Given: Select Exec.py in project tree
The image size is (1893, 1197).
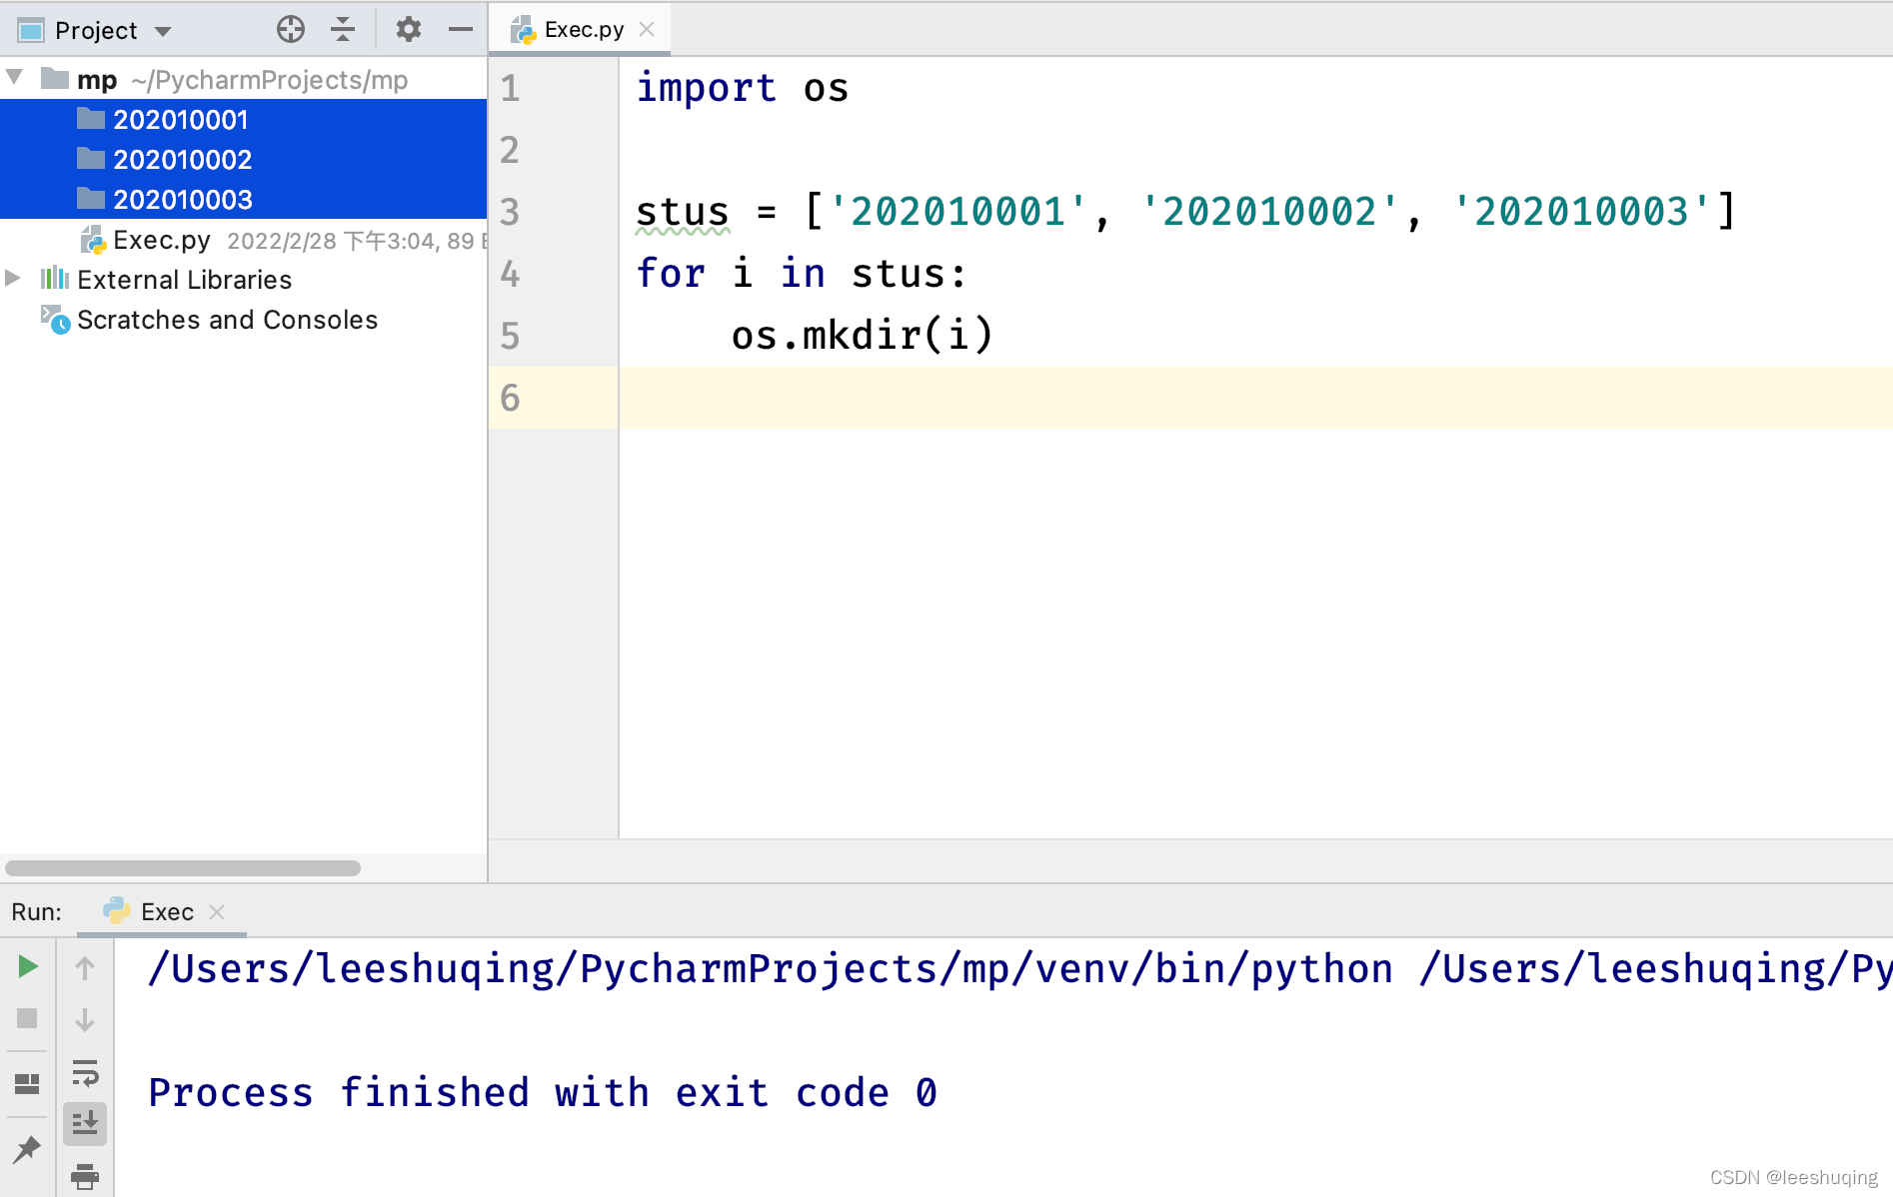Looking at the screenshot, I should pyautogui.click(x=161, y=240).
